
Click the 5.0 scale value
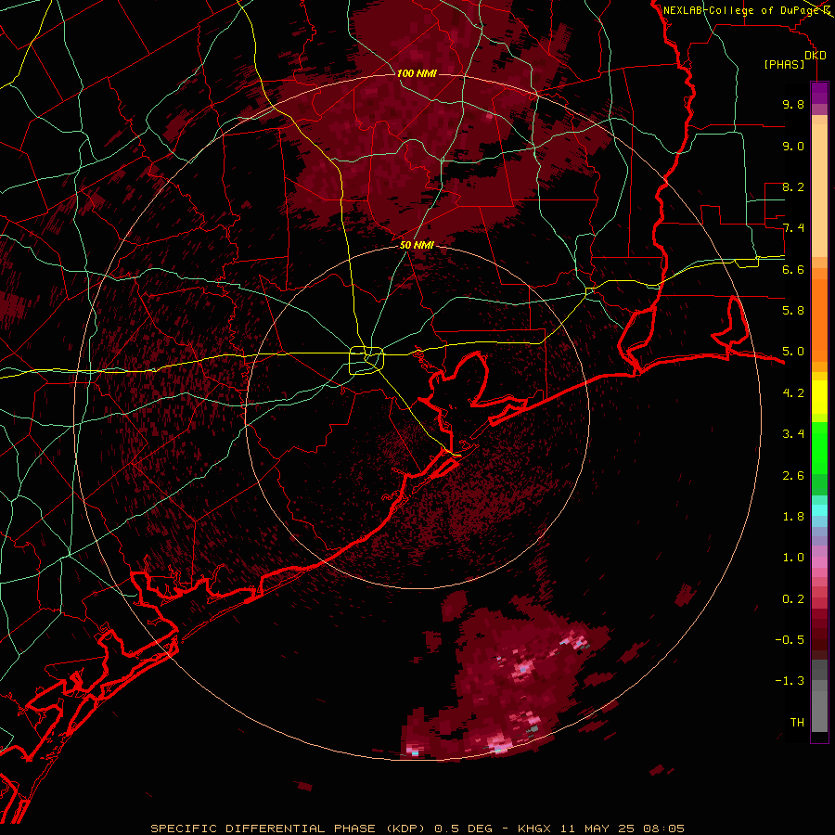click(x=793, y=352)
